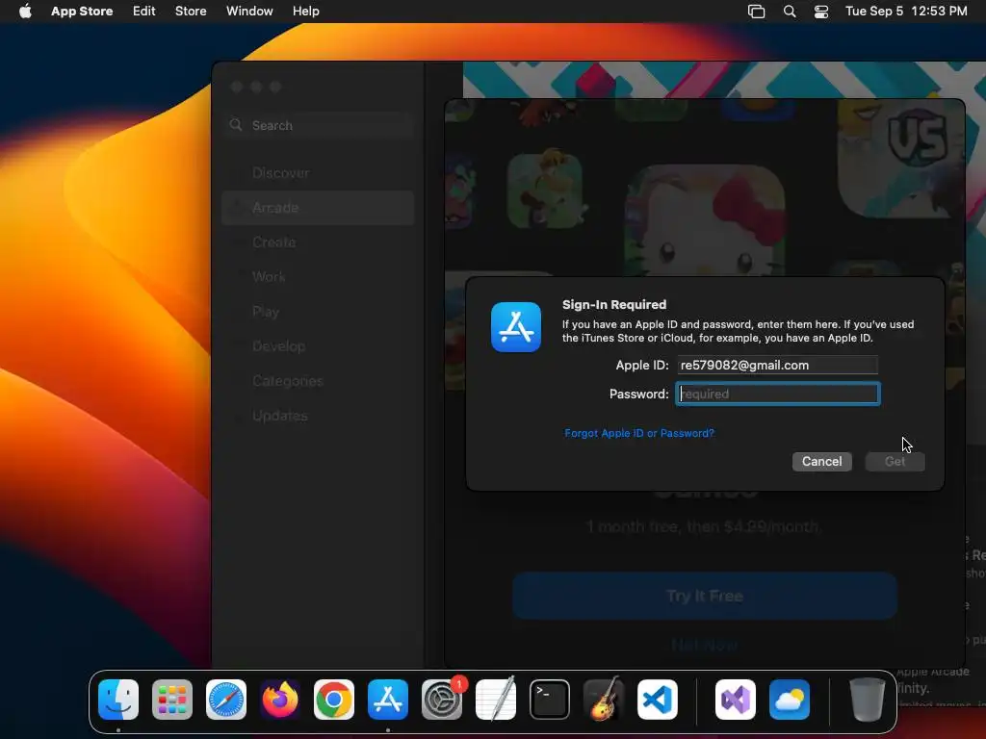This screenshot has width=986, height=739.
Task: Open Launchpad in the Dock
Action: 172,700
